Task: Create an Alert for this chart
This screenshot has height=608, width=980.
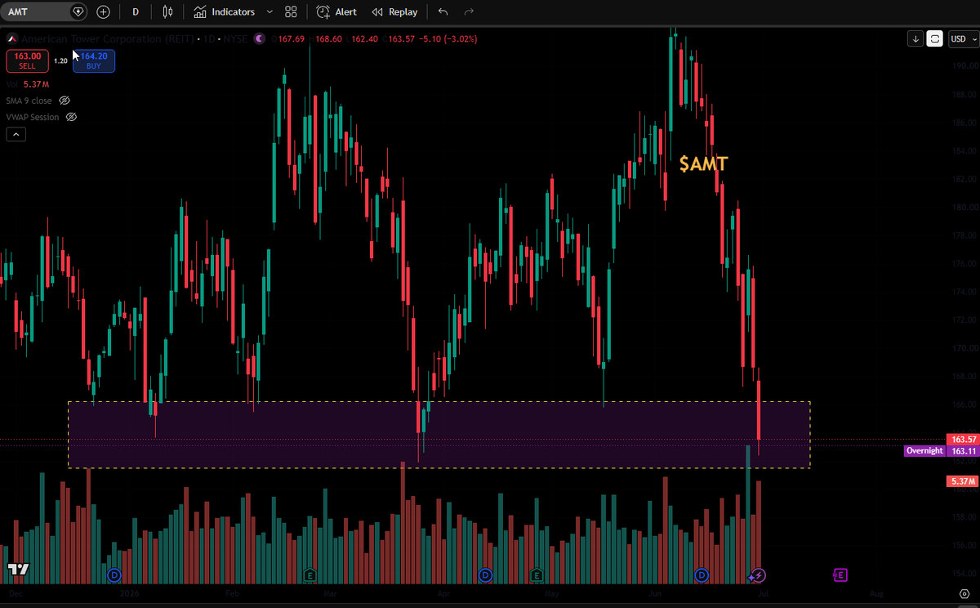Action: coord(336,12)
